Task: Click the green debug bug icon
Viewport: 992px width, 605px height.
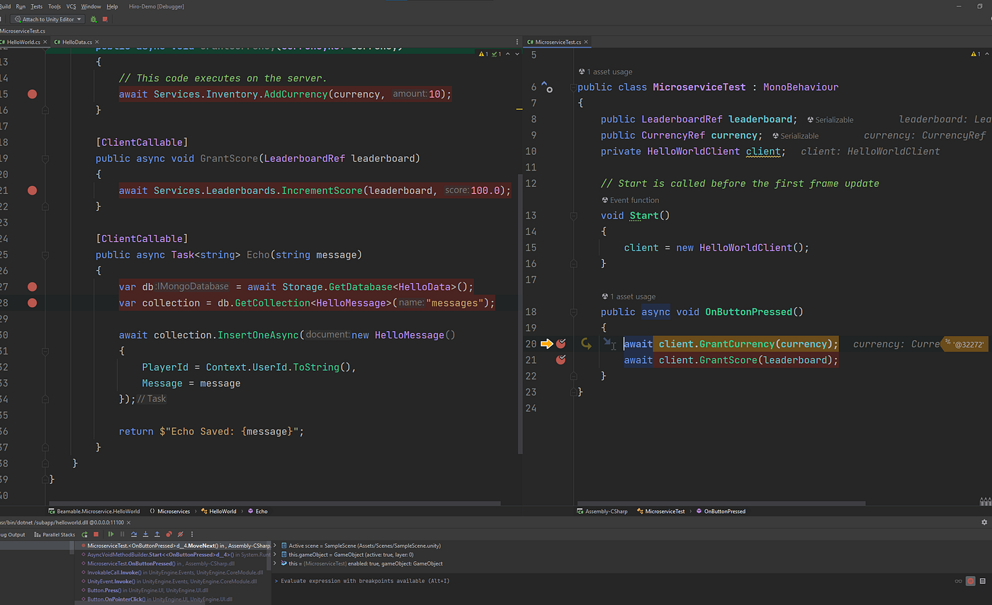Action: click(94, 19)
